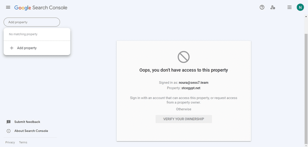308x147 pixels.
Task: Click the vertical scrollbar thumb
Action: point(306,88)
